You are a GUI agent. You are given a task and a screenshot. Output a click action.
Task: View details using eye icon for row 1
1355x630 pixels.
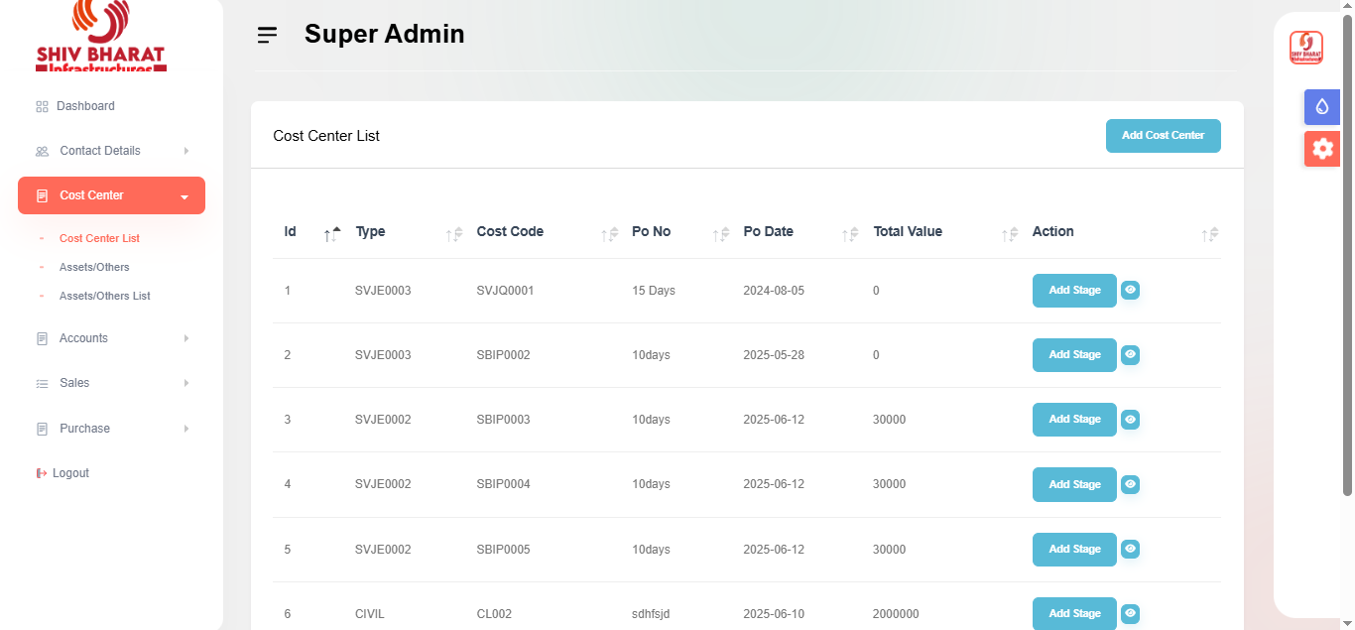coord(1130,290)
